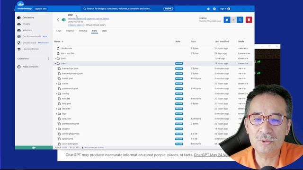The height and width of the screenshot is (170, 303).
Task: Restart the mc container
Action: [240, 20]
